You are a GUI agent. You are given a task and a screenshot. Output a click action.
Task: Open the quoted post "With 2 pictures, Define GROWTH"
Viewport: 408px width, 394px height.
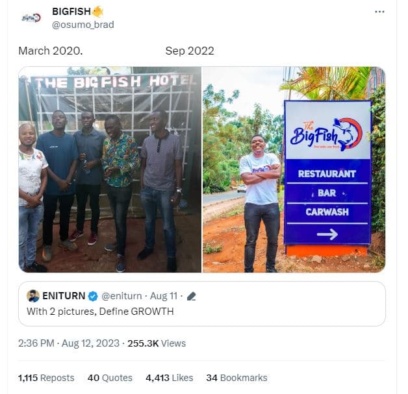coord(100,312)
